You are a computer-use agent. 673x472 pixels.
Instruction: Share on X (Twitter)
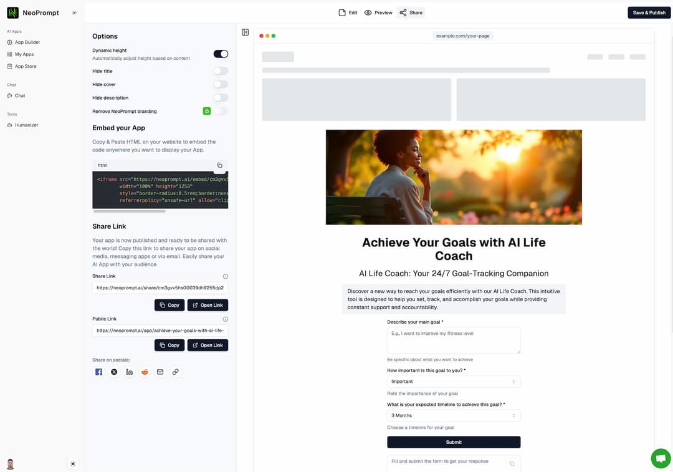tap(114, 372)
